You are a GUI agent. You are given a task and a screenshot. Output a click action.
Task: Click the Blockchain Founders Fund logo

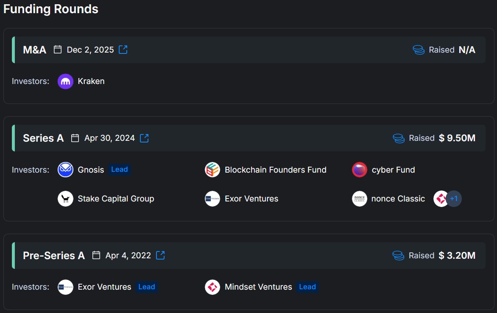coord(212,170)
